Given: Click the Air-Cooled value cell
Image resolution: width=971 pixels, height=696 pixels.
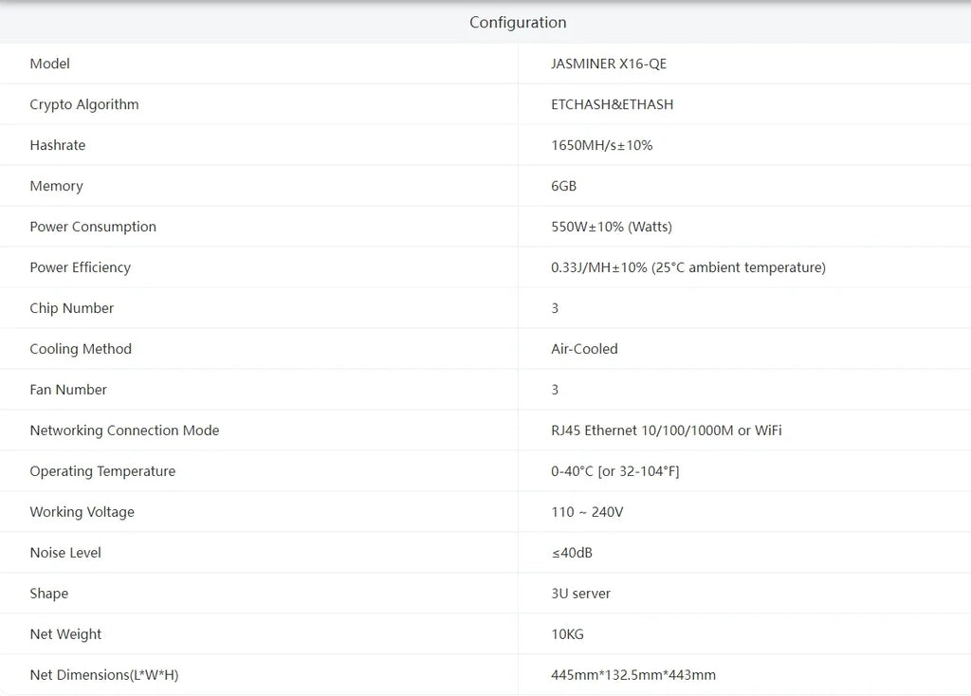Looking at the screenshot, I should tap(584, 350).
